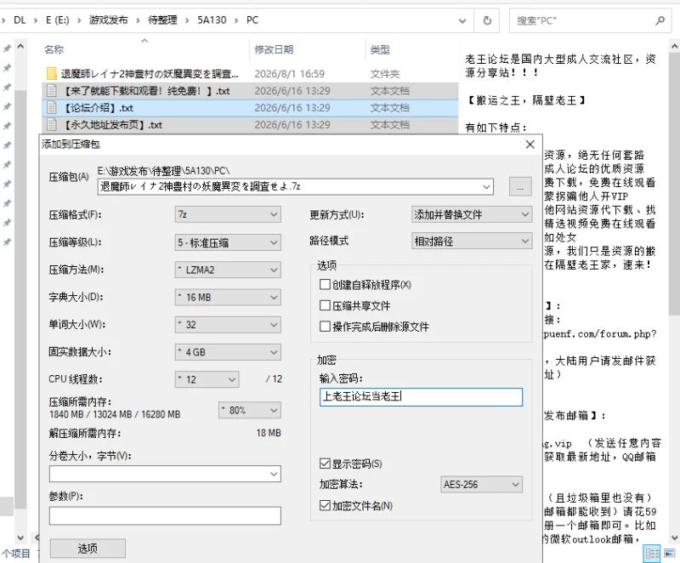Click 5A130 in the breadcrumb path

212,20
